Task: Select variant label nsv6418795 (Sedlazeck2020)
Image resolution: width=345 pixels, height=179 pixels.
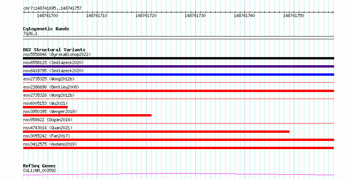Action: [53, 71]
